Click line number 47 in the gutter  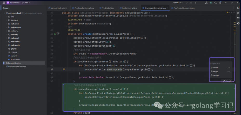(x=52, y=69)
